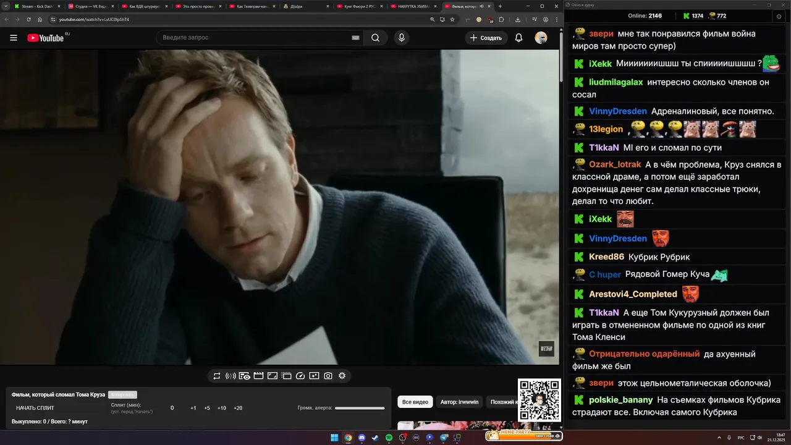Click the split minutes value field showing 0

click(172, 408)
